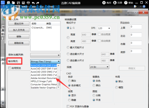Select 隐藏 line width radio

(x=69, y=100)
